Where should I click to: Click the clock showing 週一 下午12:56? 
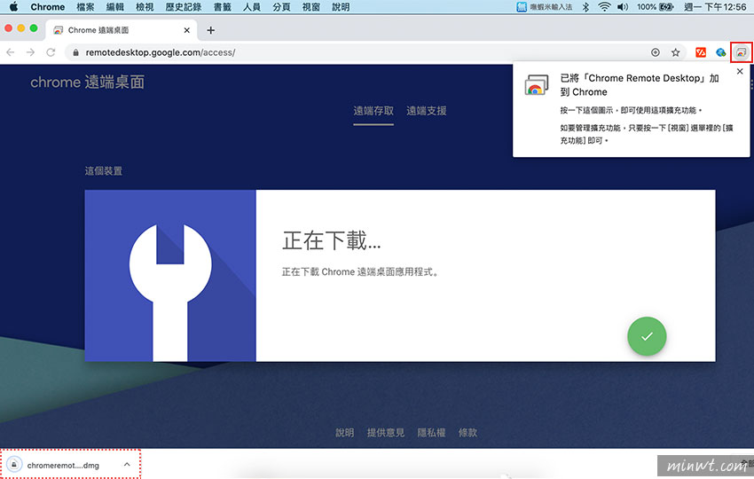(x=715, y=7)
